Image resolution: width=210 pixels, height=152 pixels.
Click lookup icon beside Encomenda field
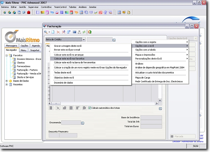pyautogui.click(x=83, y=123)
